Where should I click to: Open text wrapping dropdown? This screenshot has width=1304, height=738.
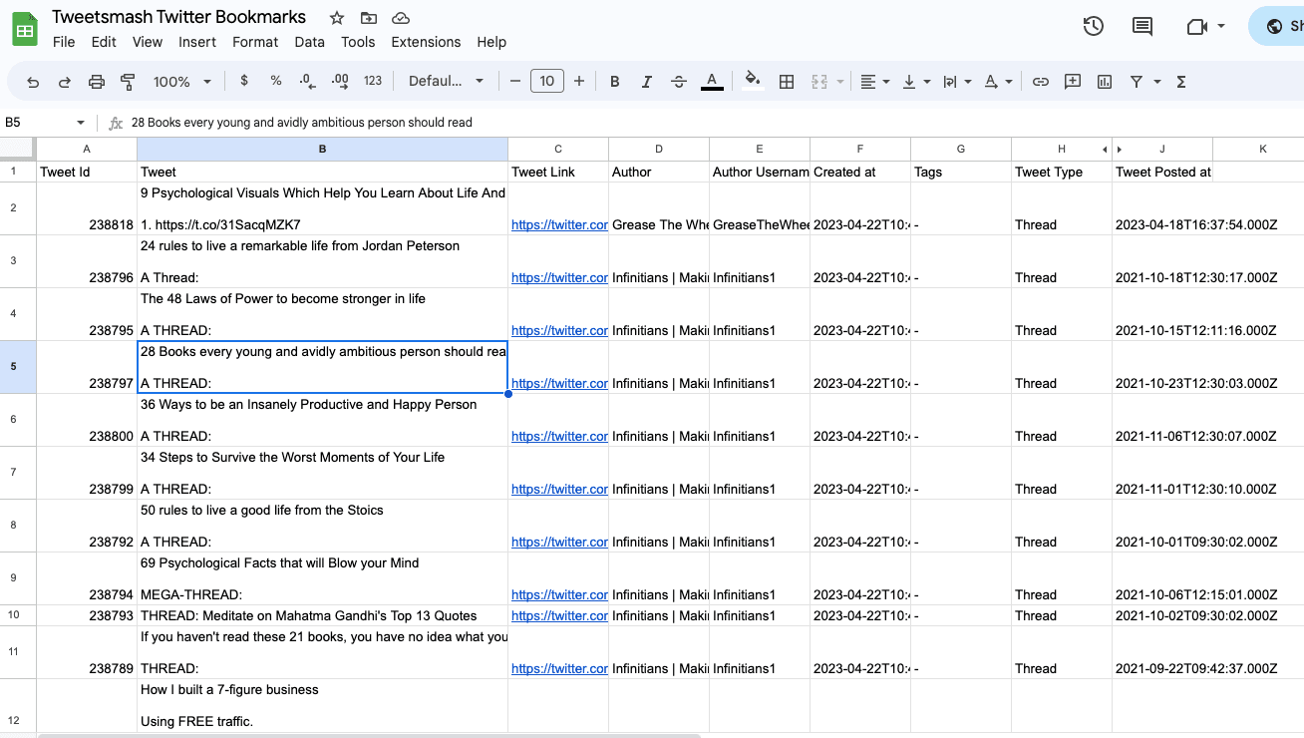click(x=957, y=82)
